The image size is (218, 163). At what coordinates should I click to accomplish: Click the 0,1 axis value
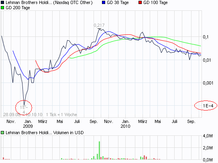pos(206,37)
